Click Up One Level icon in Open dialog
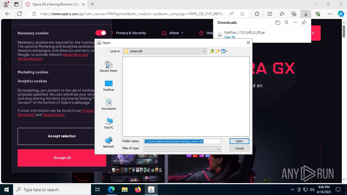The height and width of the screenshot is (195, 347). pyautogui.click(x=212, y=51)
